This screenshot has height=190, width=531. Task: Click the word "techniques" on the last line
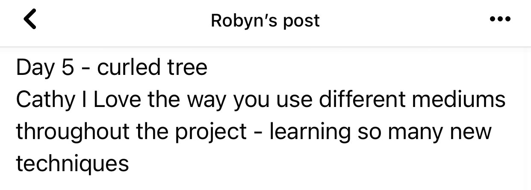72,164
